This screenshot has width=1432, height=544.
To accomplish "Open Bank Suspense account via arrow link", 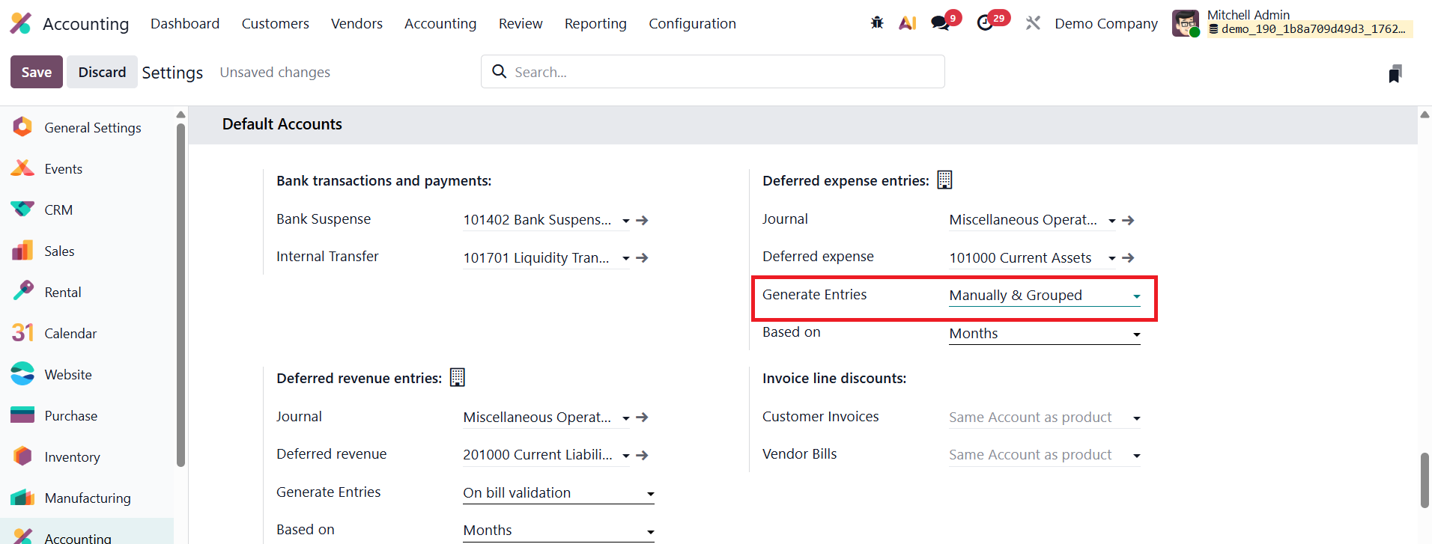I will pyautogui.click(x=642, y=221).
